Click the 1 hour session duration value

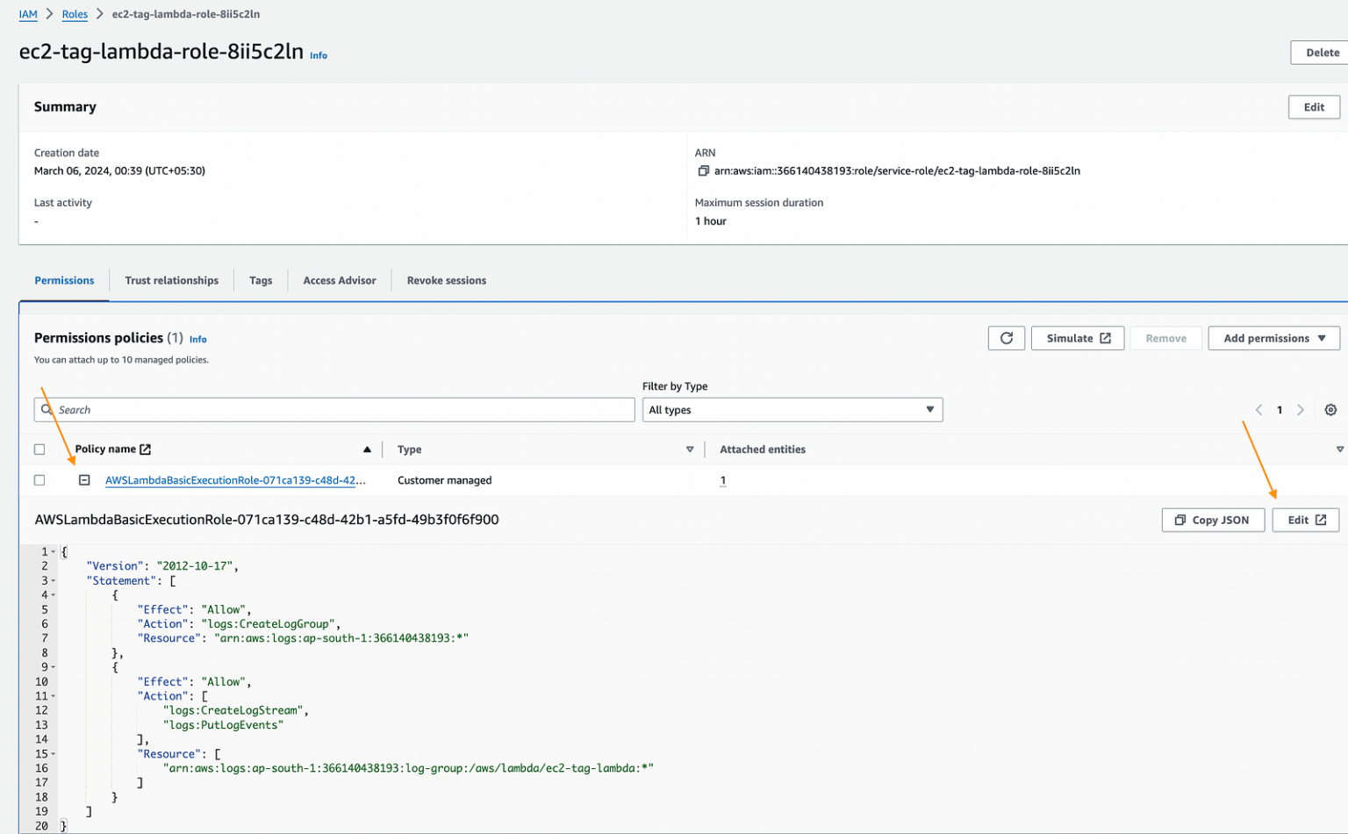tap(711, 221)
